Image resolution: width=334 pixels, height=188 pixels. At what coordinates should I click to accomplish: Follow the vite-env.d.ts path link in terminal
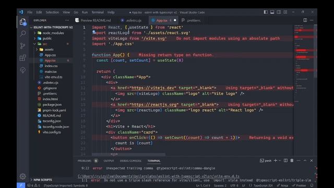coord(159,177)
